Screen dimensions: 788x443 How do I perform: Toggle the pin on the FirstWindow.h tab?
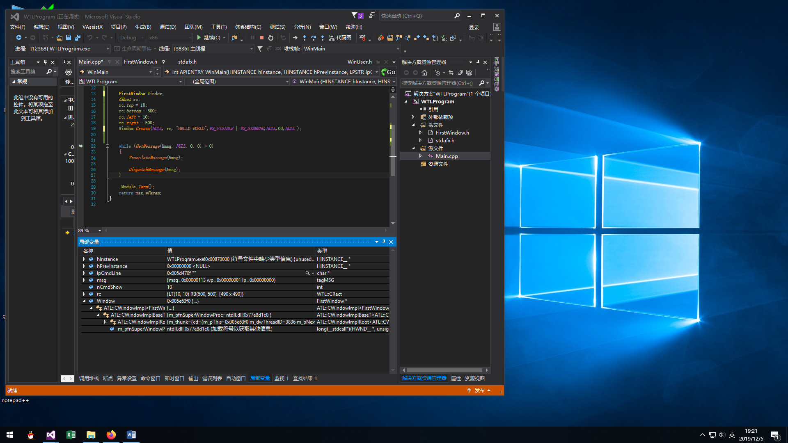tap(163, 62)
